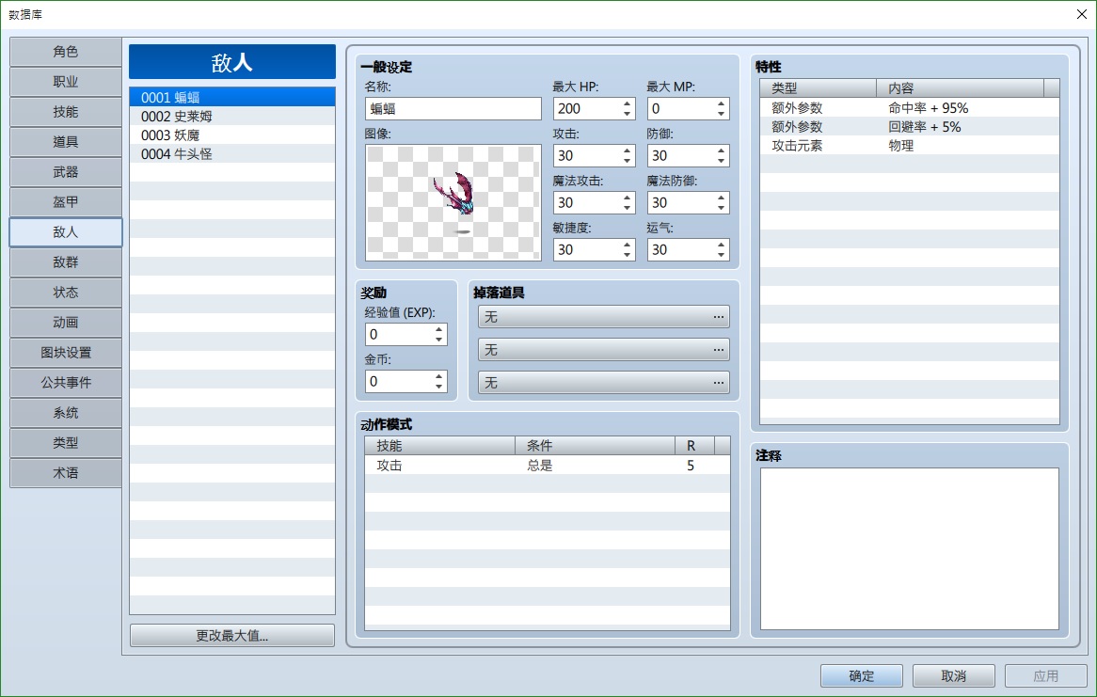Open the 公共事件 tab

click(x=66, y=383)
